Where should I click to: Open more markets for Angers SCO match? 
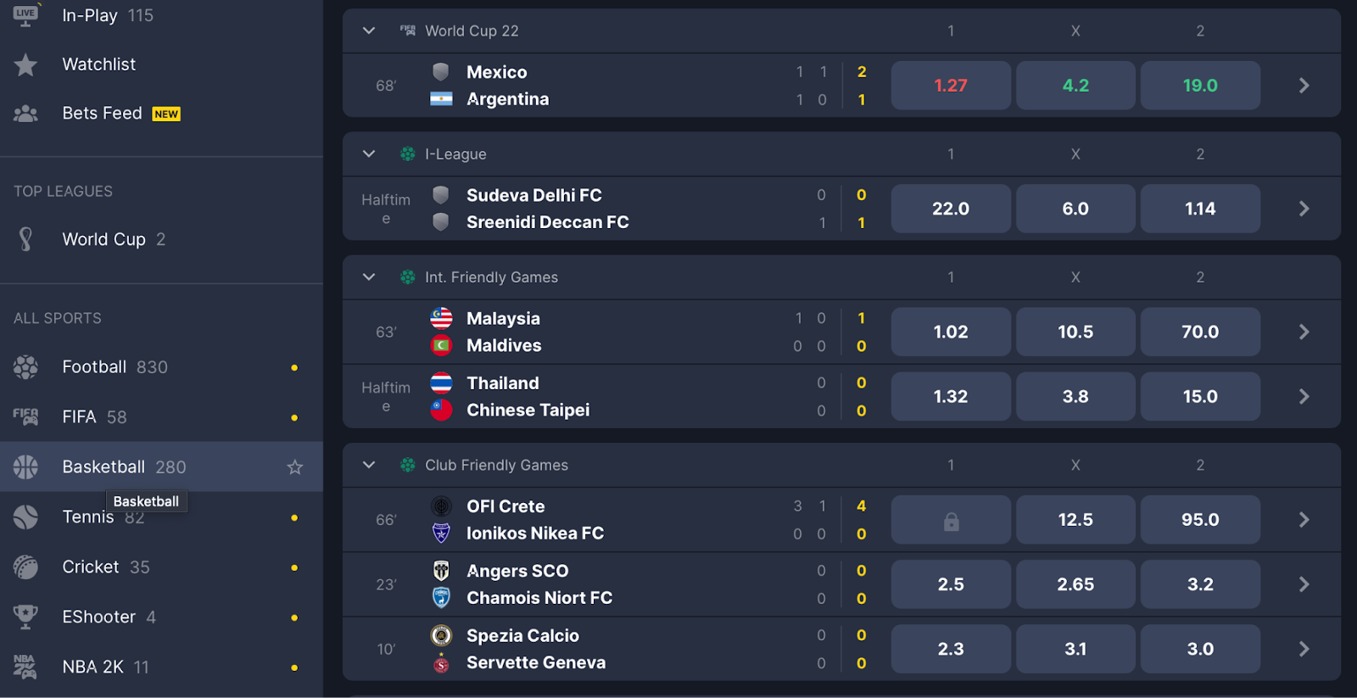[x=1304, y=584]
